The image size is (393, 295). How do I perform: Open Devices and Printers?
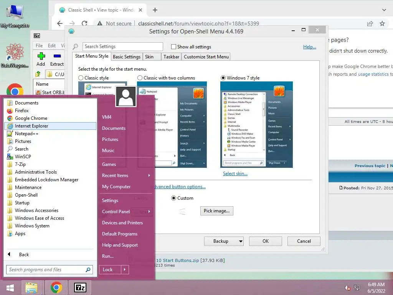(x=125, y=223)
